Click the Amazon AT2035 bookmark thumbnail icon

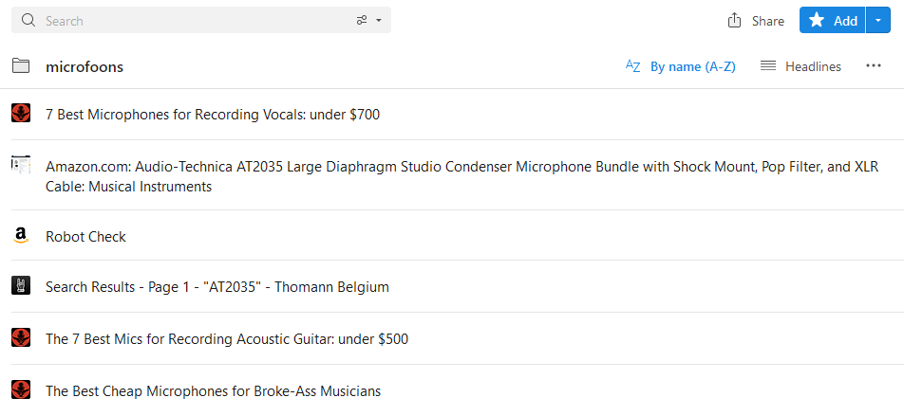[x=21, y=165]
